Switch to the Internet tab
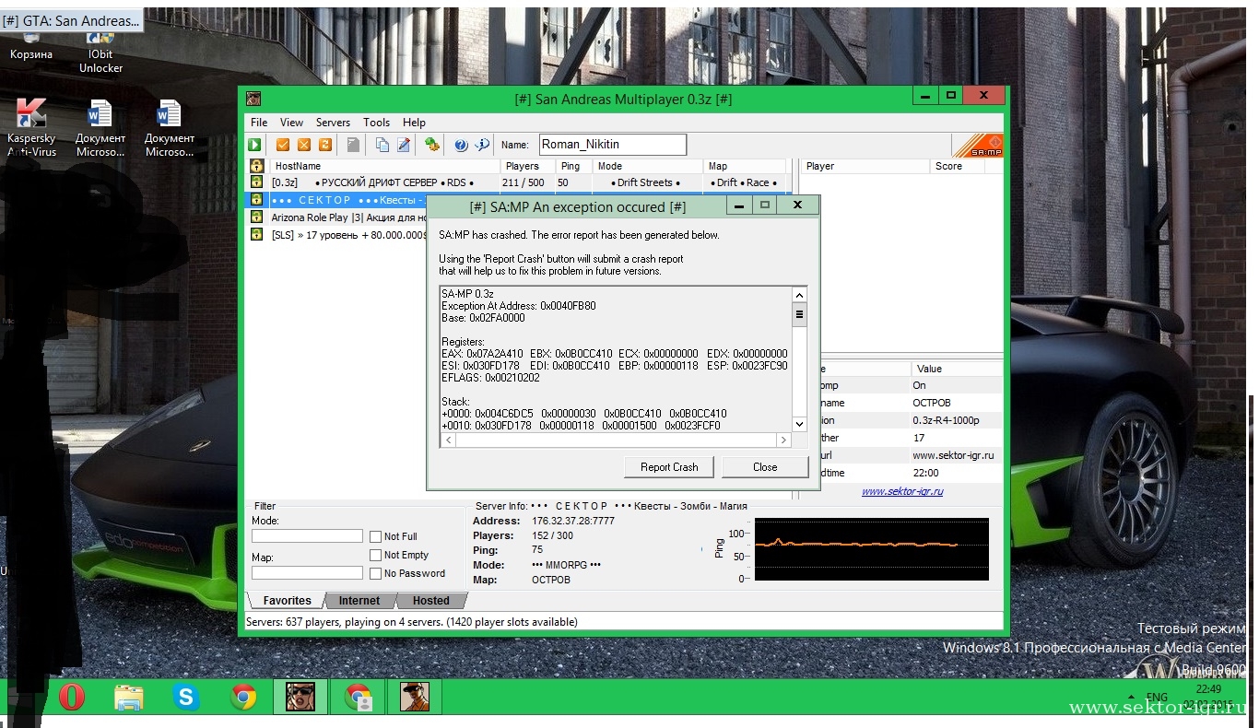This screenshot has height=728, width=1259. click(359, 601)
